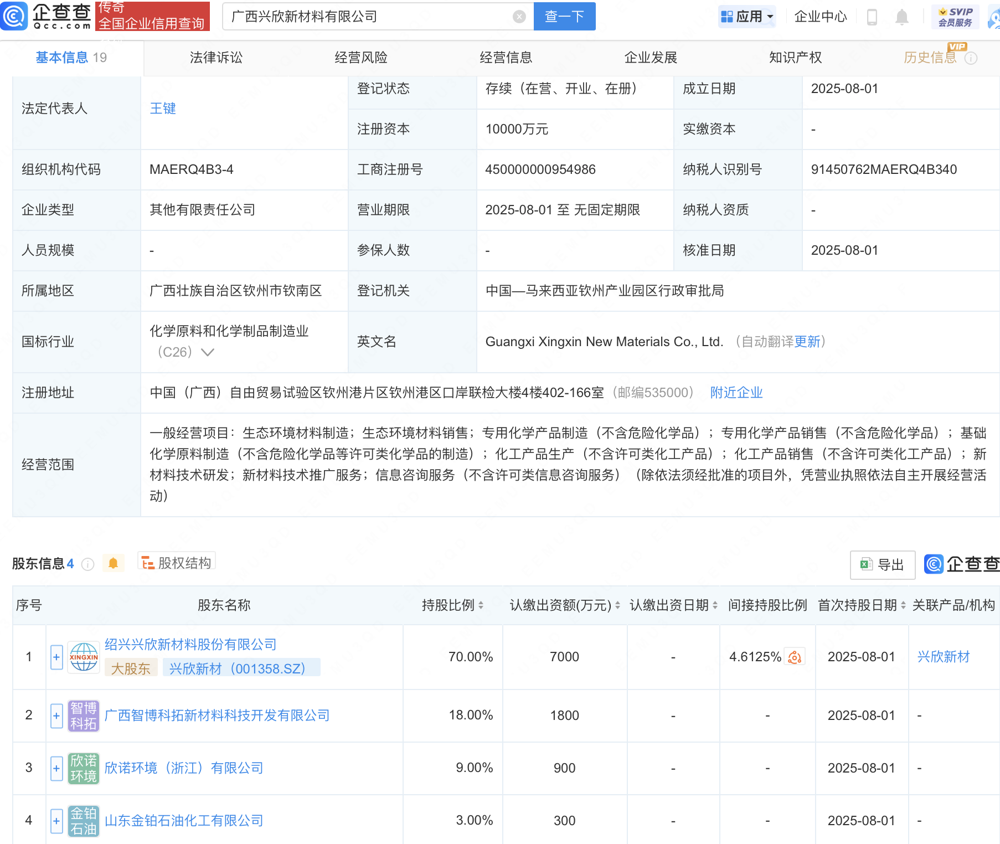Click the 间接持股比例 column header
1000x844 pixels.
[x=767, y=605]
